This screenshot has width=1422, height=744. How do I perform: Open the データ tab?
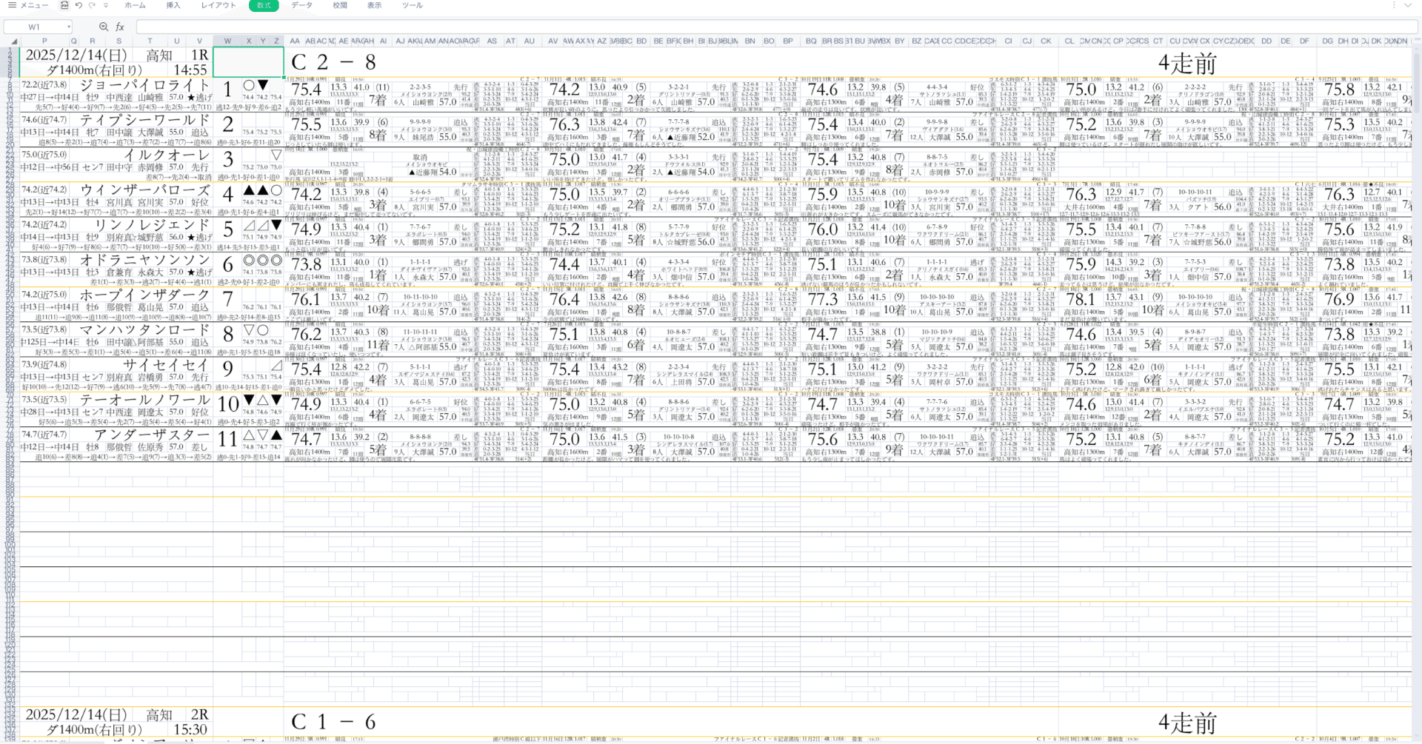click(x=301, y=5)
